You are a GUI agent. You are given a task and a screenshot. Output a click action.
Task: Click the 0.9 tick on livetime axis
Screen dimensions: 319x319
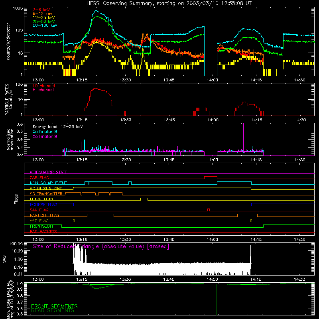(20, 289)
